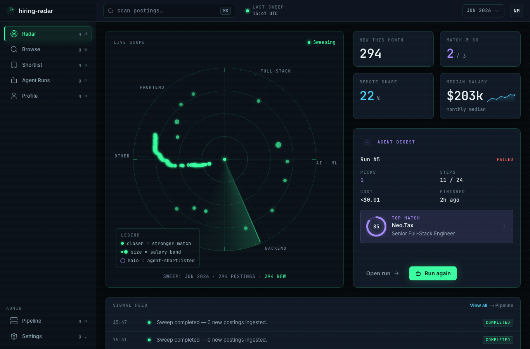Click the search magnifier icon in top bar

pyautogui.click(x=111, y=11)
